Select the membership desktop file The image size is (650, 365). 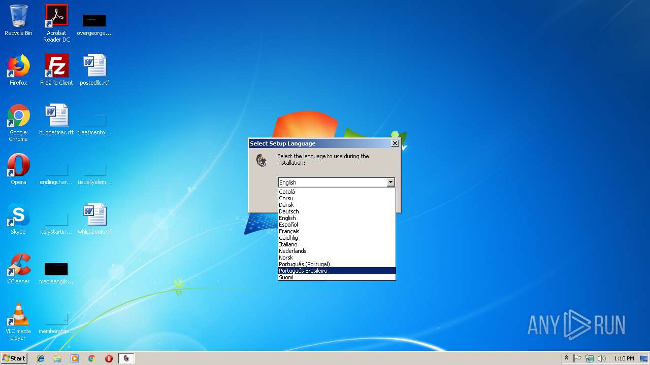pyautogui.click(x=56, y=323)
